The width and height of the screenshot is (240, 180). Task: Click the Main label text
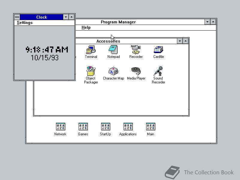coord(151,134)
